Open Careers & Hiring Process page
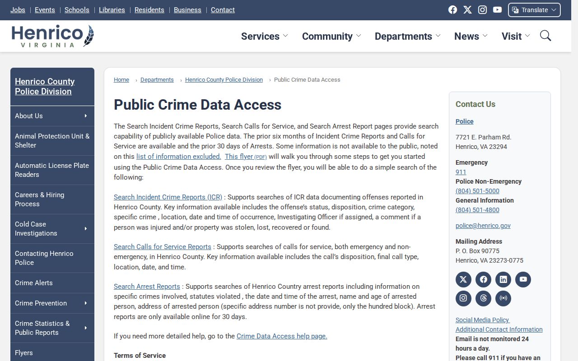Image resolution: width=578 pixels, height=361 pixels. pyautogui.click(x=52, y=199)
